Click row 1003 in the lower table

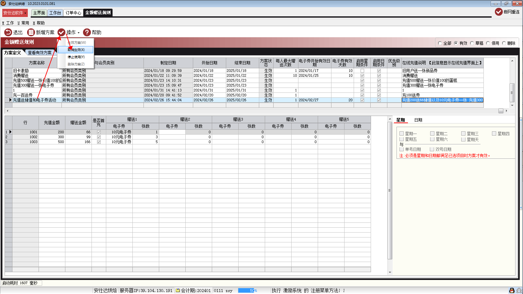(188, 142)
